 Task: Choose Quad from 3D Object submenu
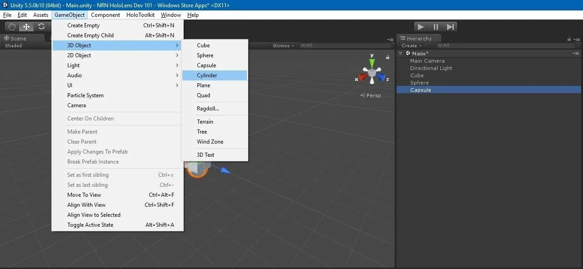[x=215, y=95]
